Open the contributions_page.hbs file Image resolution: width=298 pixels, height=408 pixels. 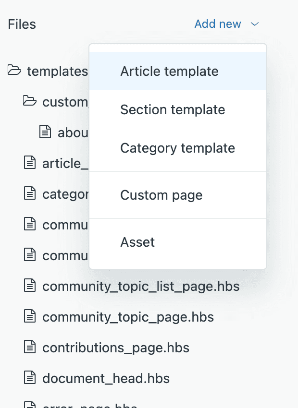pyautogui.click(x=116, y=347)
